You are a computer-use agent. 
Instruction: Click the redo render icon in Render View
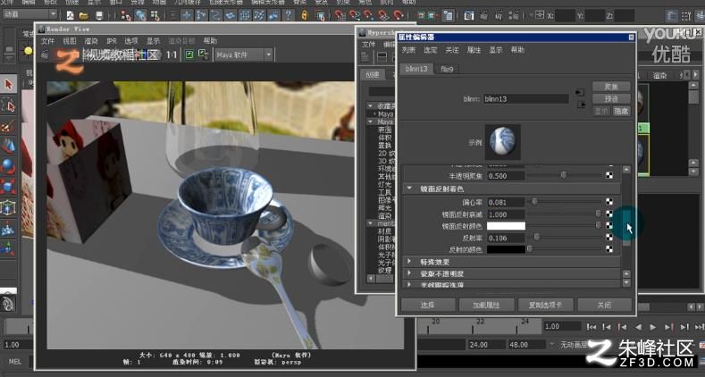point(45,54)
